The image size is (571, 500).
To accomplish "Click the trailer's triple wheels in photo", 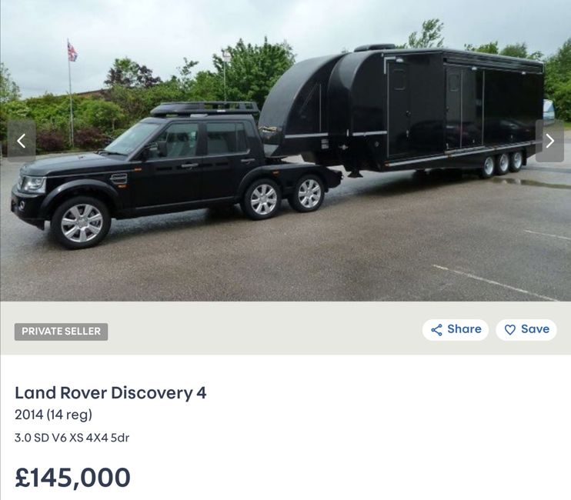I will click(x=503, y=164).
